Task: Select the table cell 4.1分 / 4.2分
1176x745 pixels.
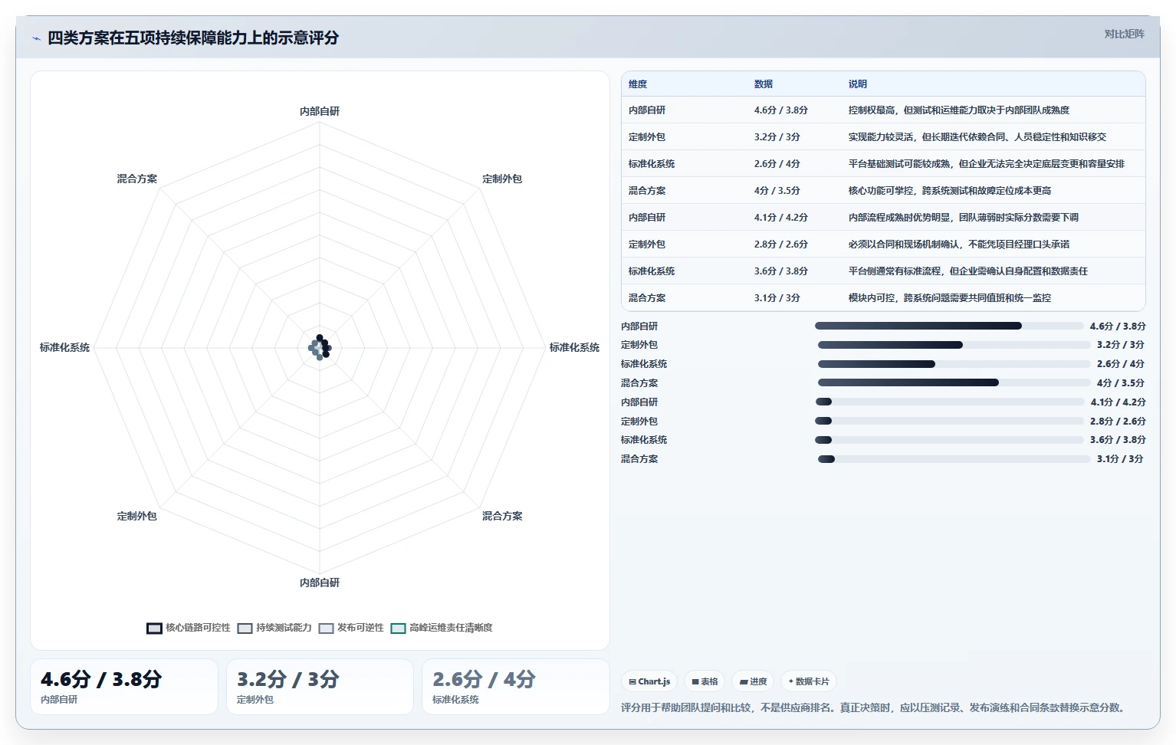Action: click(x=781, y=218)
